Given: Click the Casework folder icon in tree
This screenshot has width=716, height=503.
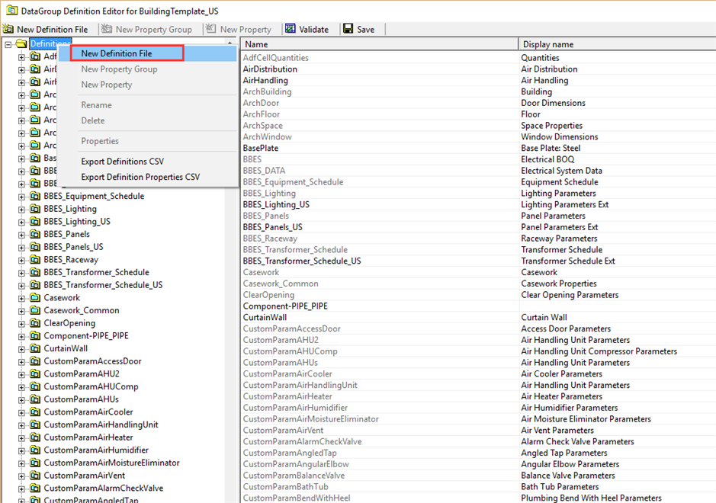Looking at the screenshot, I should tap(35, 297).
